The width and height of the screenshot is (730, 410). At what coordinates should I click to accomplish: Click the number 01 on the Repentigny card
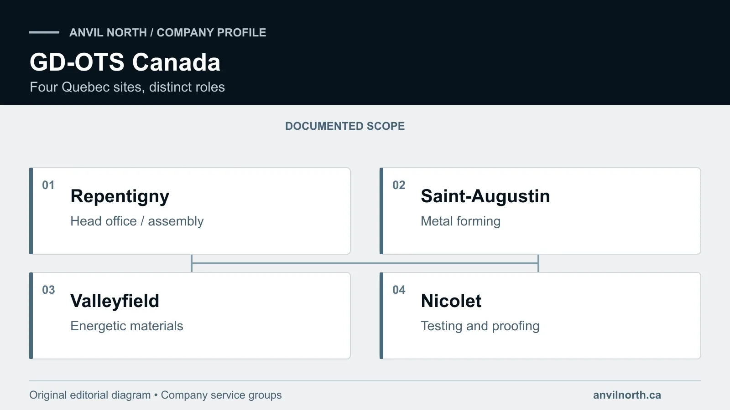pyautogui.click(x=48, y=185)
